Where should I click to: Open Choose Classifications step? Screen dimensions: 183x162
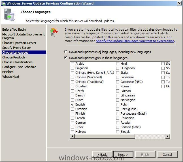point(17,62)
